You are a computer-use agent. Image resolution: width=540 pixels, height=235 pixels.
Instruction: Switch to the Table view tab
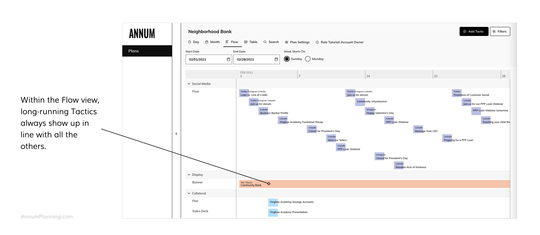(x=251, y=42)
